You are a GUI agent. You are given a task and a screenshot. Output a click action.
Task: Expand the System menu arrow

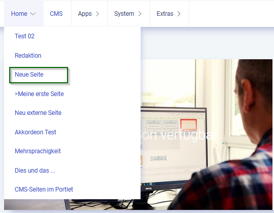click(x=140, y=14)
